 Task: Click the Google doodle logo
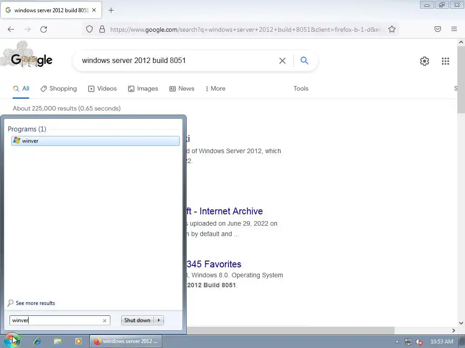click(x=27, y=56)
